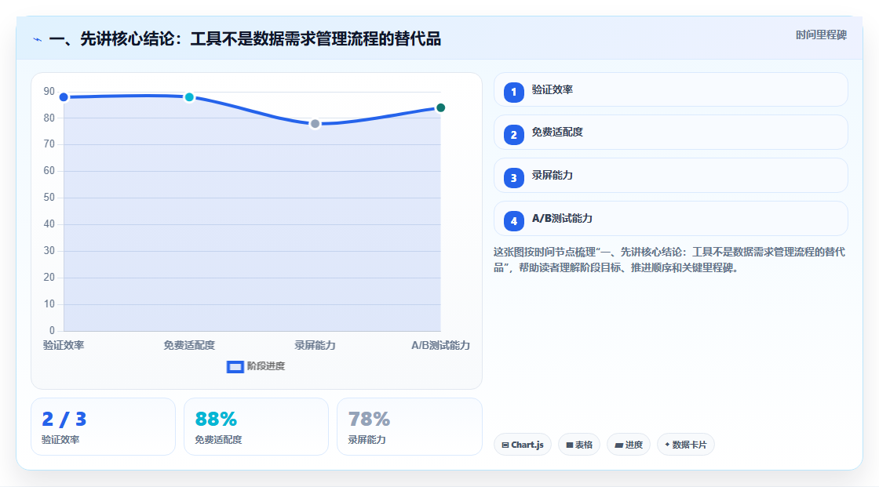Click the x-axis label 验证效率
The height and width of the screenshot is (487, 879).
click(x=64, y=345)
